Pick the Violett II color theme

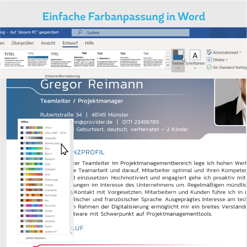point(43,216)
